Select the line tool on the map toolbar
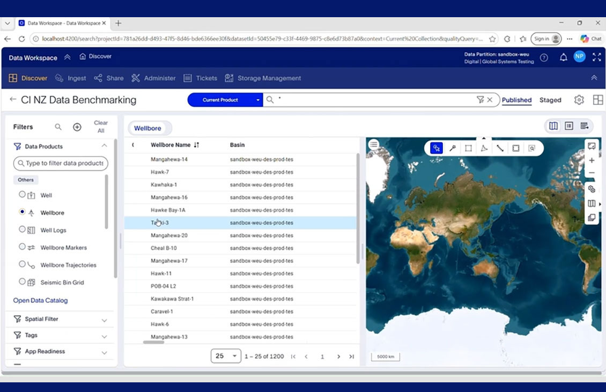Viewport: 606px width, 392px height. point(500,148)
